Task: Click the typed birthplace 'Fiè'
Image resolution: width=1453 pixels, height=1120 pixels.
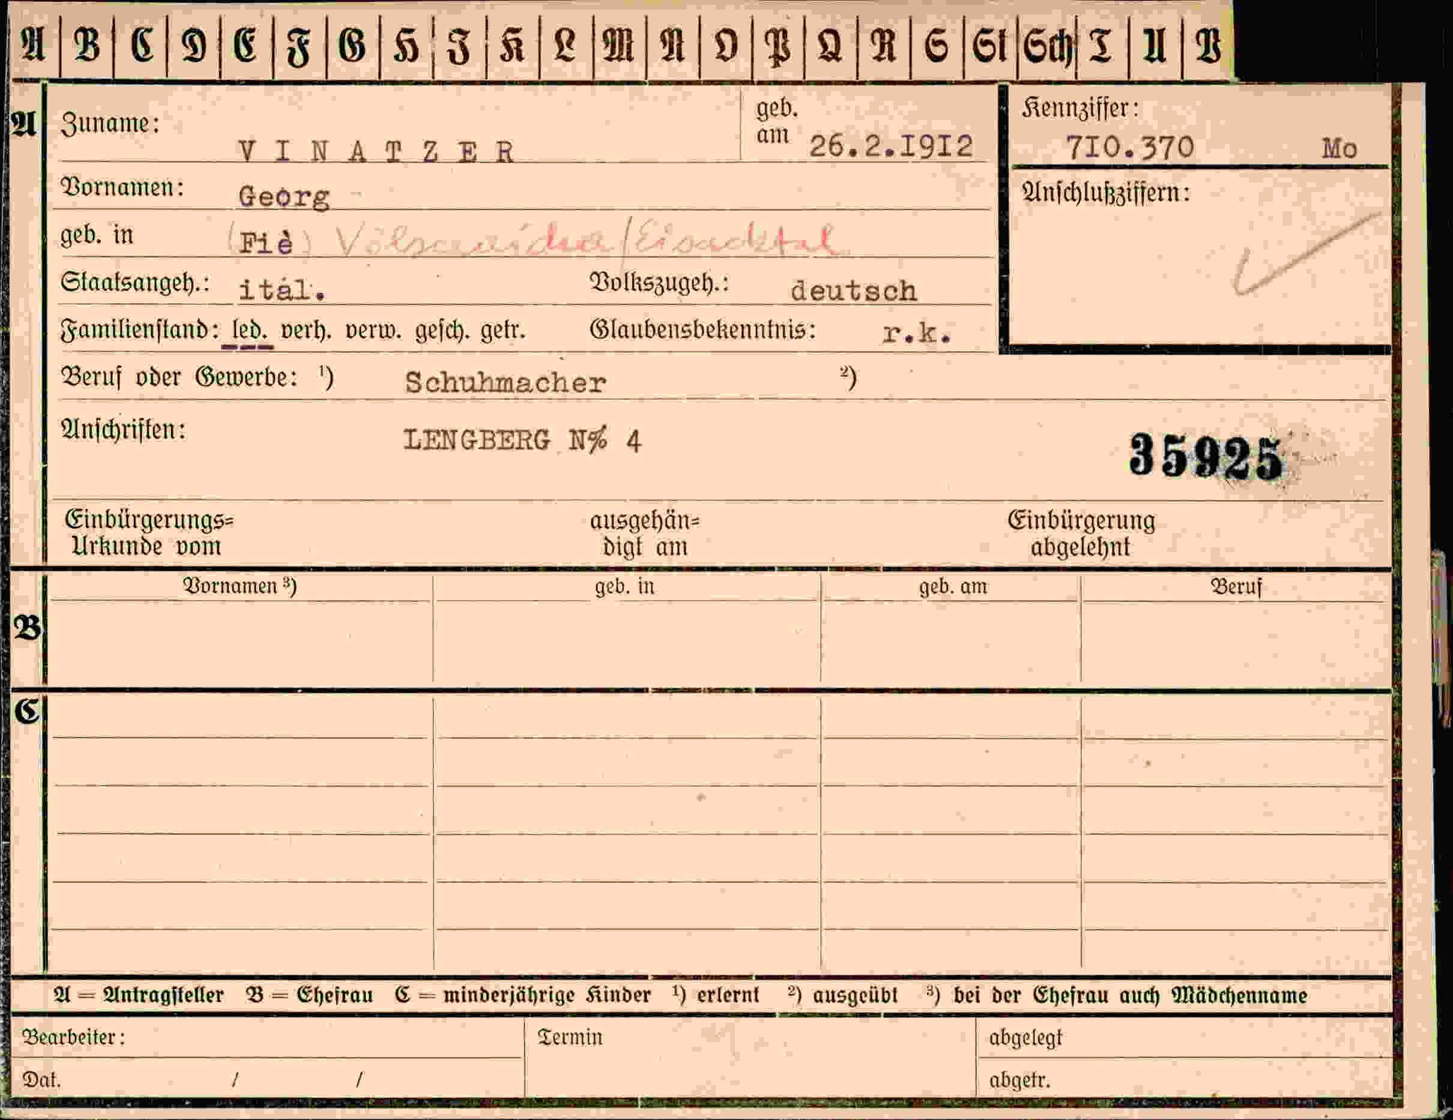Action: click(266, 242)
